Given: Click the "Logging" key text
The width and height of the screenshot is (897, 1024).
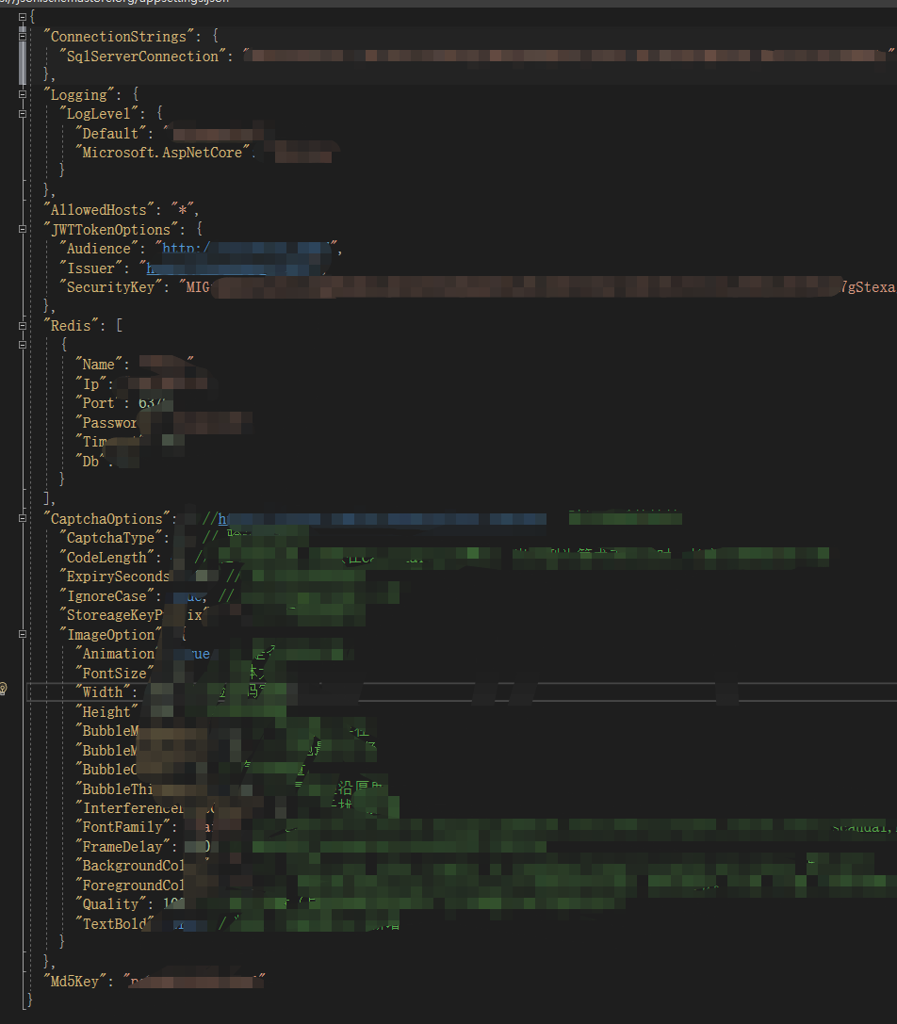Looking at the screenshot, I should [x=78, y=95].
